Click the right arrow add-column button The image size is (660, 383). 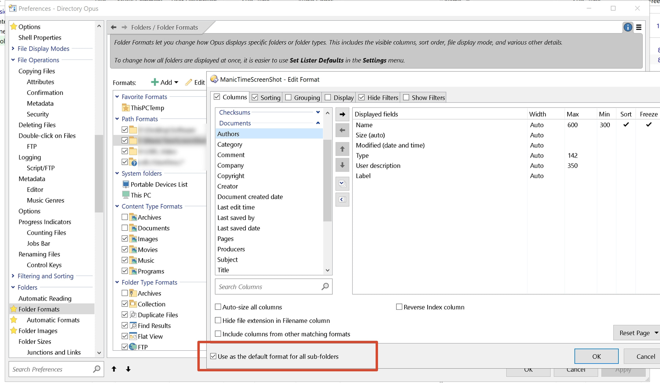(x=342, y=114)
